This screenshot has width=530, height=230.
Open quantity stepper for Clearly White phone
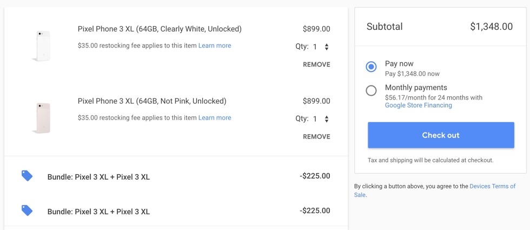tap(326, 47)
